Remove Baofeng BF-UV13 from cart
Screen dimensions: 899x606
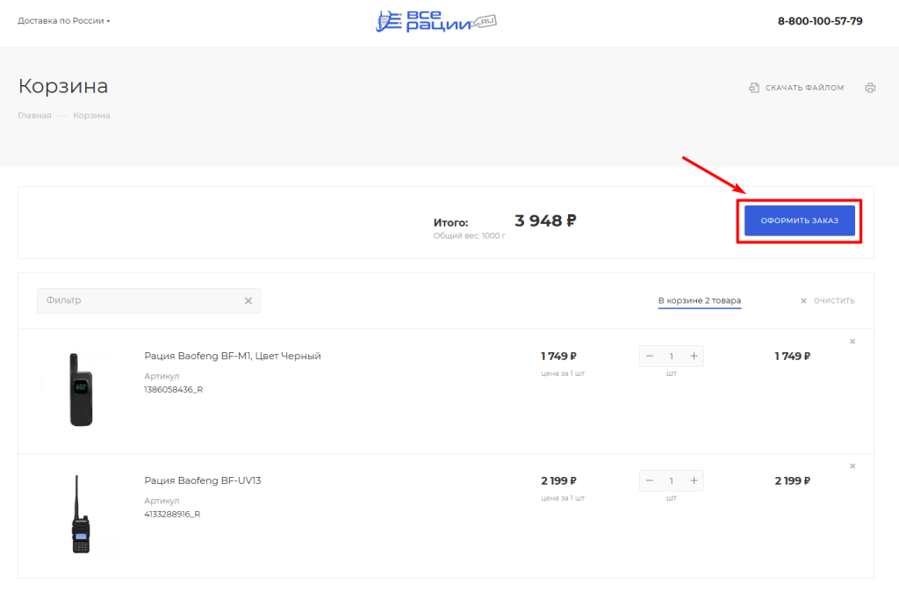(852, 466)
